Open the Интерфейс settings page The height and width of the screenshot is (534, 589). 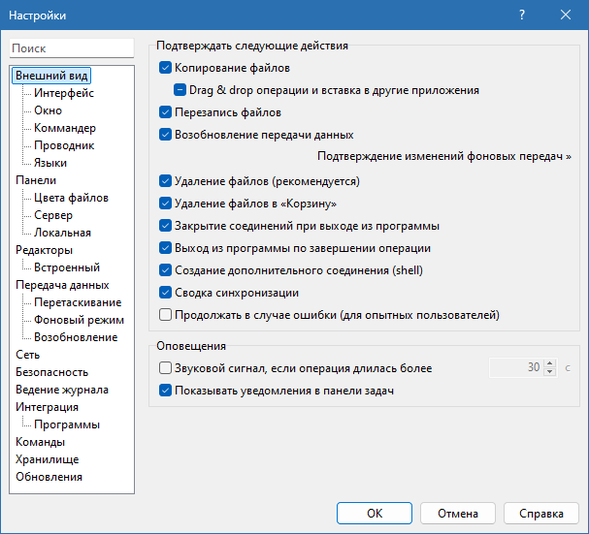coord(64,93)
